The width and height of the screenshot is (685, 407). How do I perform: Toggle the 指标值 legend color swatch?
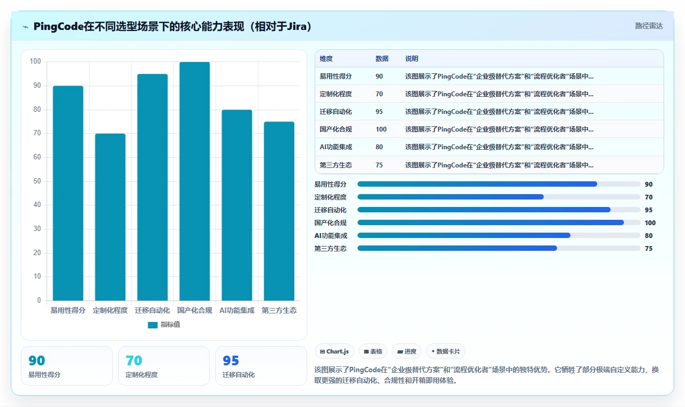pyautogui.click(x=153, y=325)
